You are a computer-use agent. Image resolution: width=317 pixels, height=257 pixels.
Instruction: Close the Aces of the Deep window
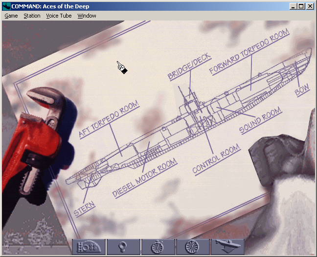coord(310,6)
